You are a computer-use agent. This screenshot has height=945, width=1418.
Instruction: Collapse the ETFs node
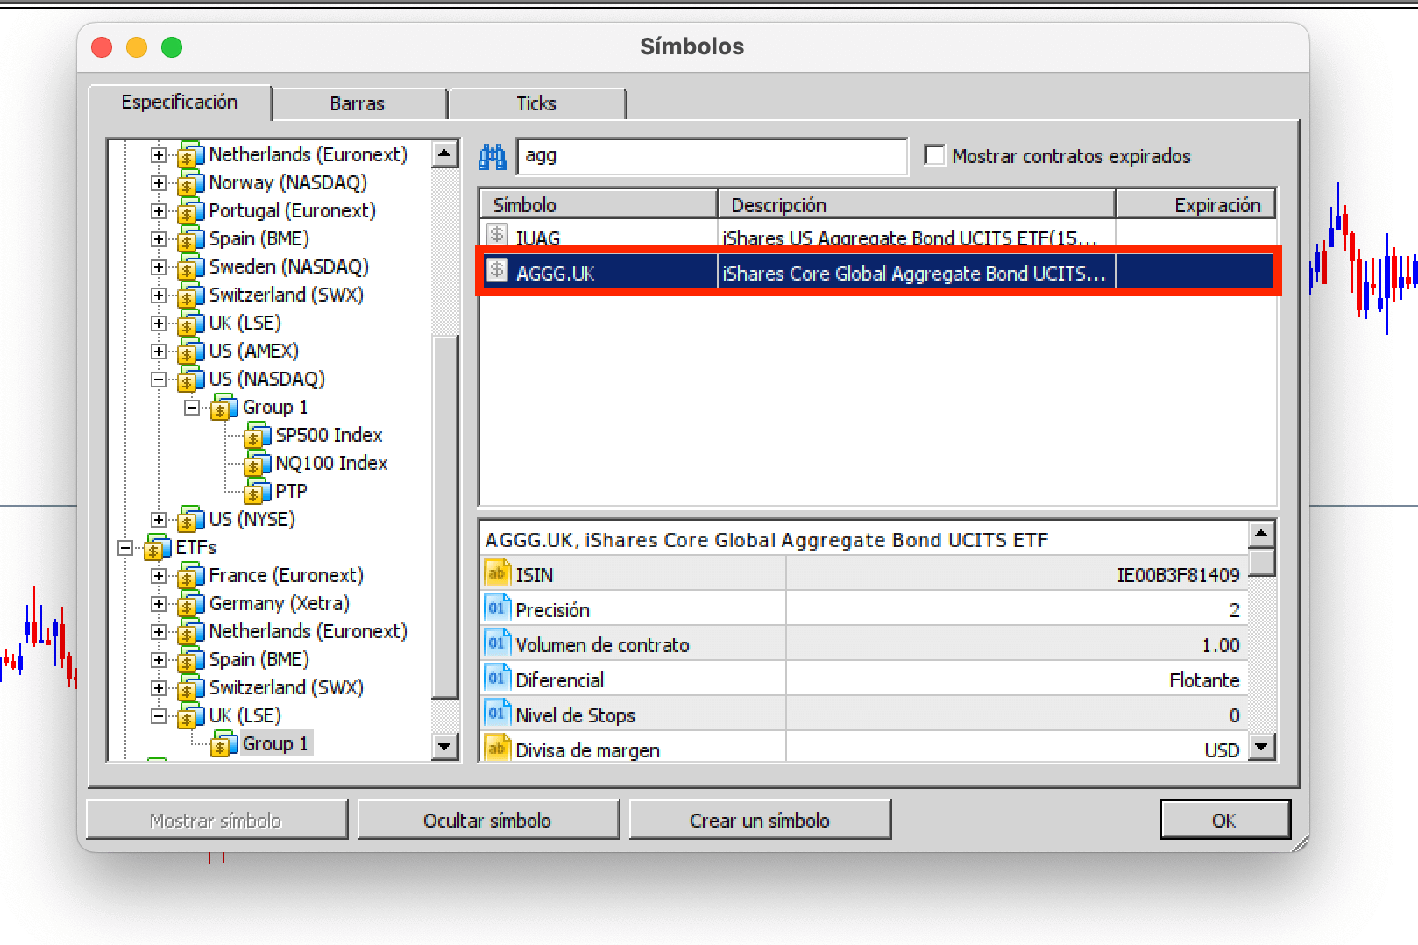[x=125, y=547]
